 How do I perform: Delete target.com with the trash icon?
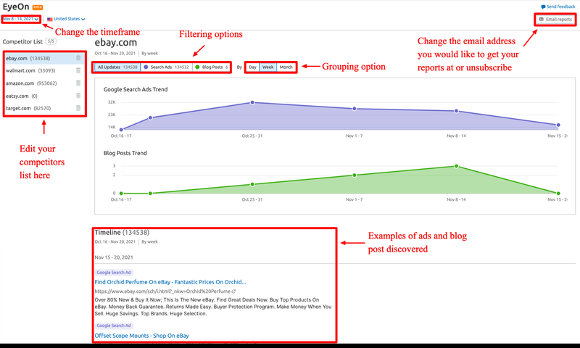tap(78, 108)
